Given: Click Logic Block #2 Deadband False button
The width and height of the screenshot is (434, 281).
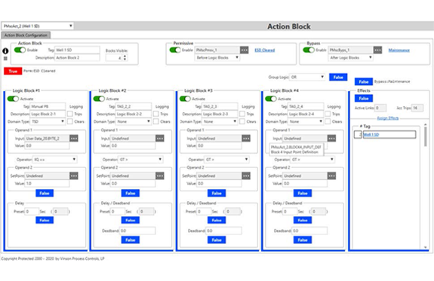Looking at the screenshot, I should coord(131,240).
